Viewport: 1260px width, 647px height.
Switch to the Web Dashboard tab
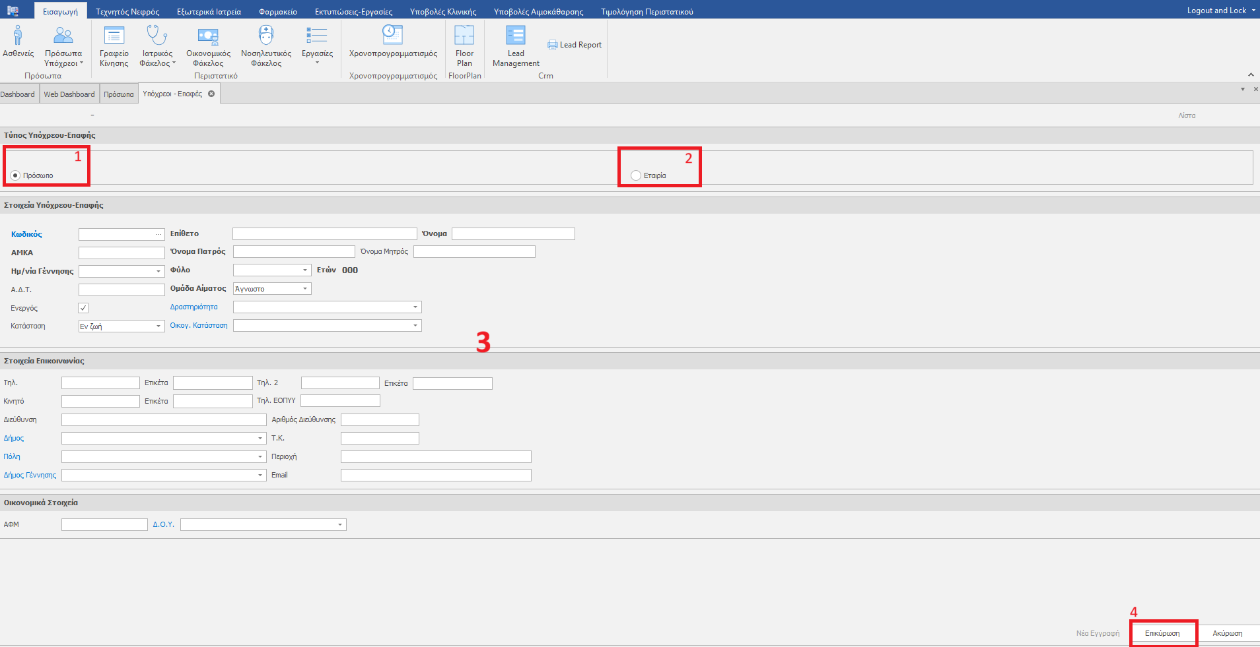point(69,94)
